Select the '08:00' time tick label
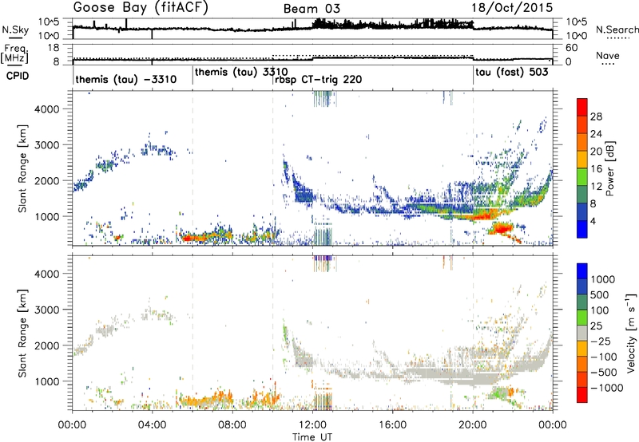 tap(232, 425)
